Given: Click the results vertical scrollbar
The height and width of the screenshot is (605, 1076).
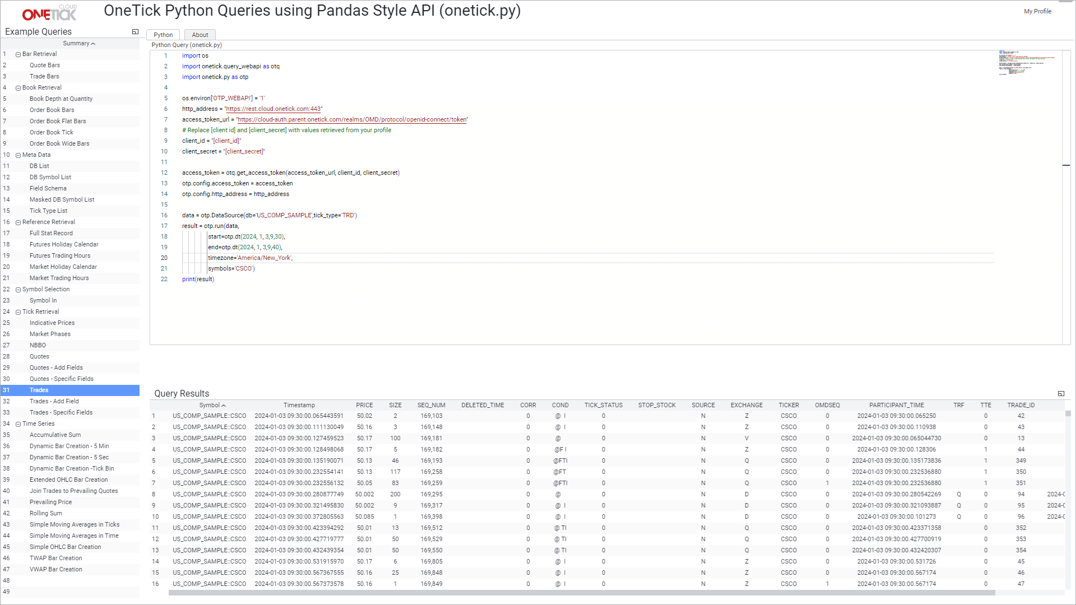Looking at the screenshot, I should (1068, 413).
